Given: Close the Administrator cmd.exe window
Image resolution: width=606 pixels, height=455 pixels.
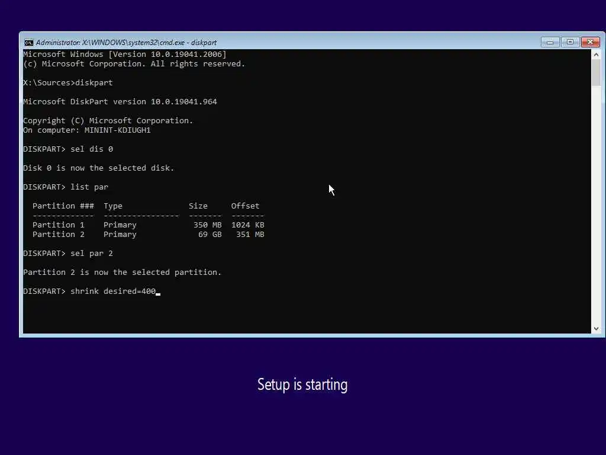Looking at the screenshot, I should click(x=590, y=42).
